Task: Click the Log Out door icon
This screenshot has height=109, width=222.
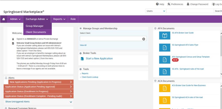Action: (213, 4)
